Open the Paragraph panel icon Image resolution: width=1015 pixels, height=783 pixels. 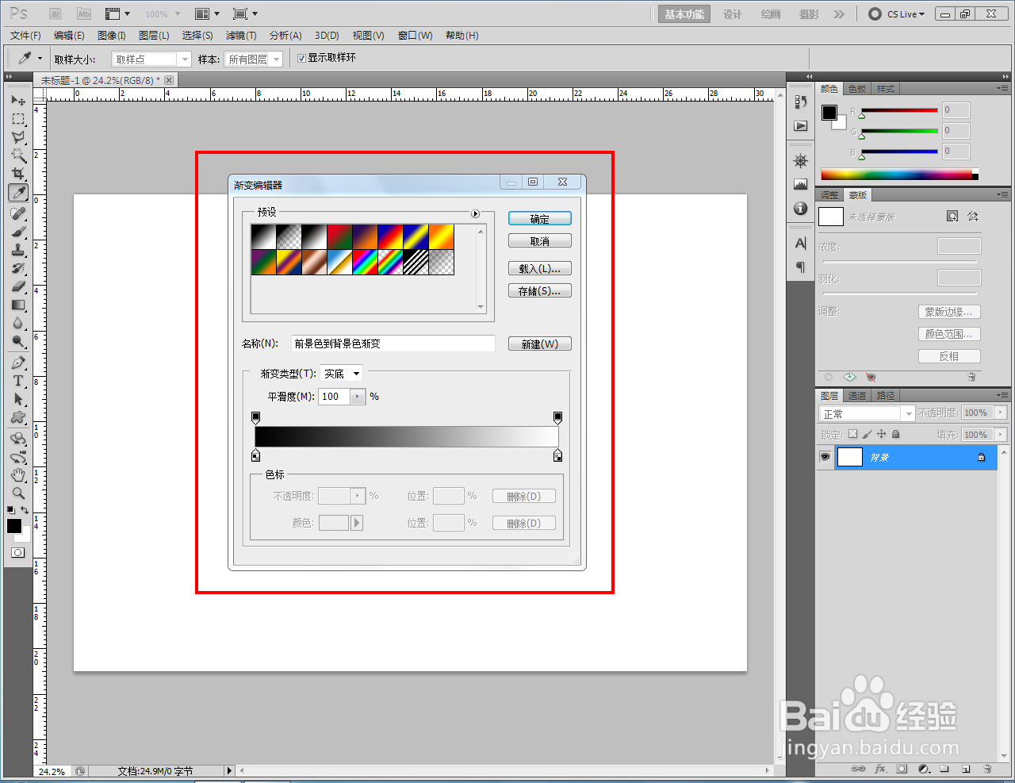(x=801, y=267)
